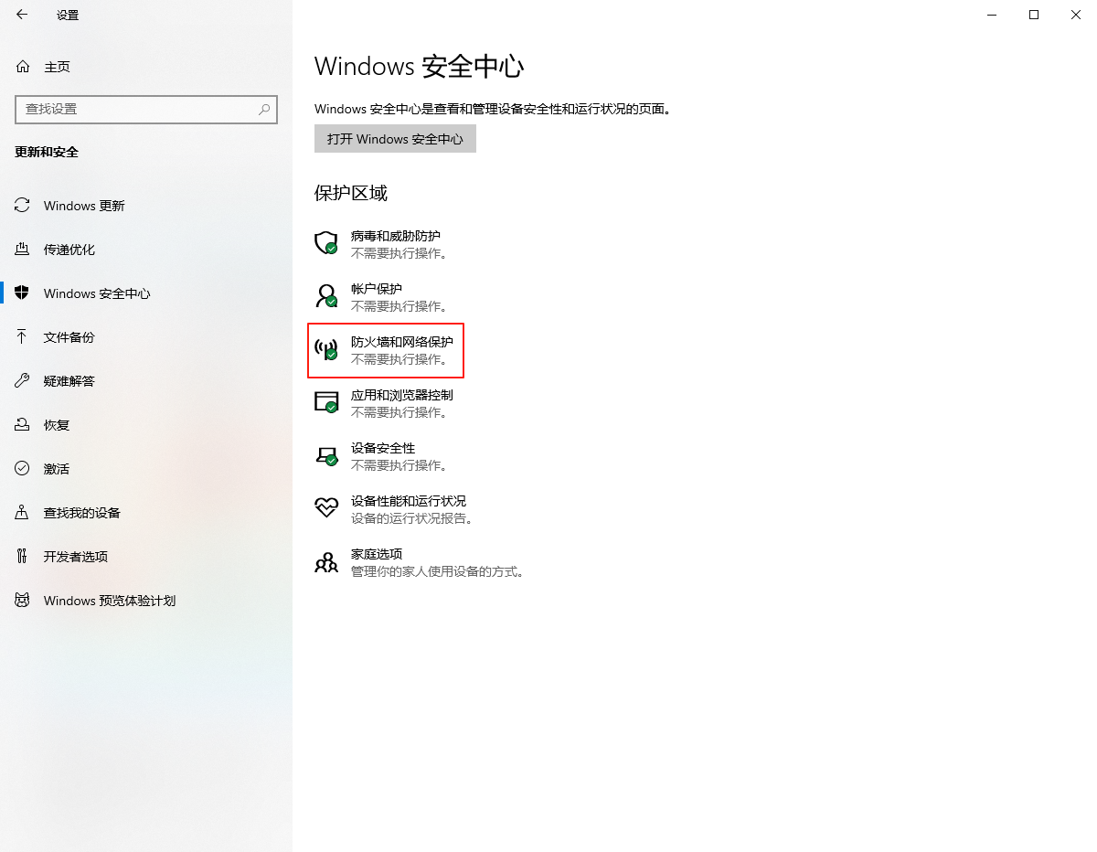
Task: Open 病毒和威胁防护 protection area
Action: coord(396,236)
